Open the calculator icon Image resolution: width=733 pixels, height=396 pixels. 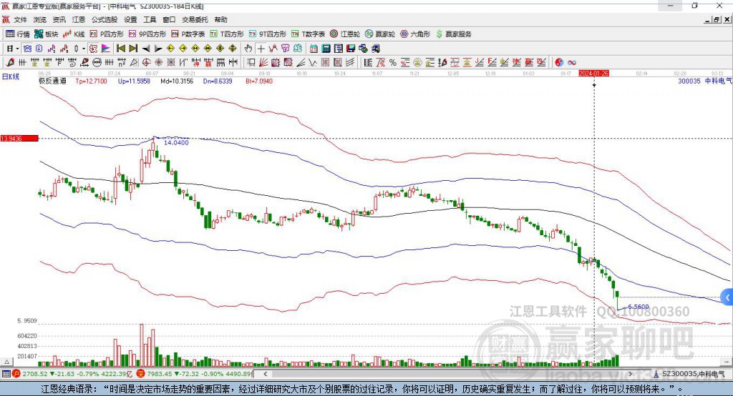tap(326, 49)
